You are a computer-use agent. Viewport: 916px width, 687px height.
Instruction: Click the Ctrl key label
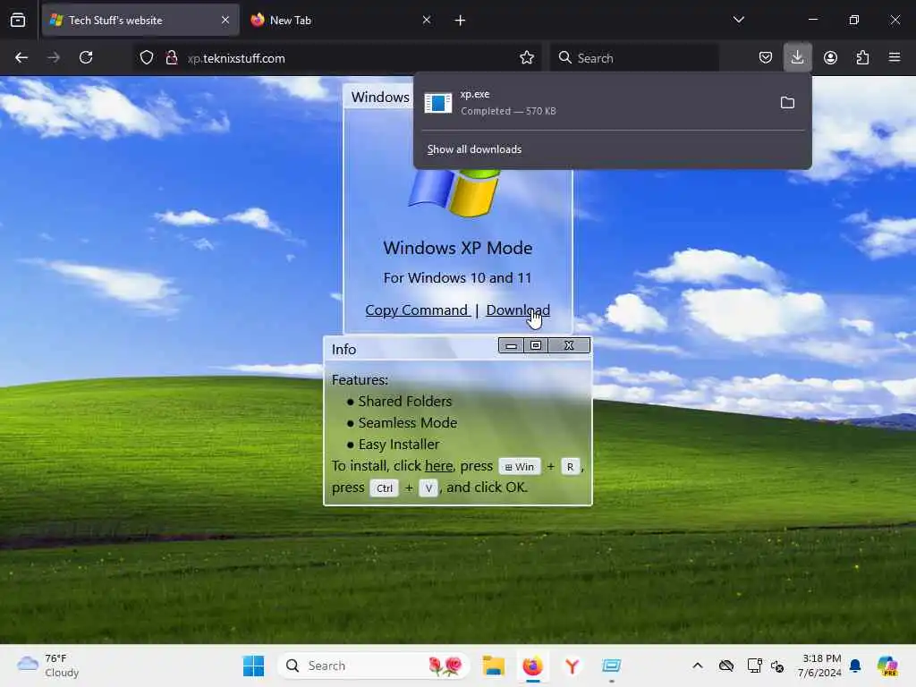[x=385, y=488]
